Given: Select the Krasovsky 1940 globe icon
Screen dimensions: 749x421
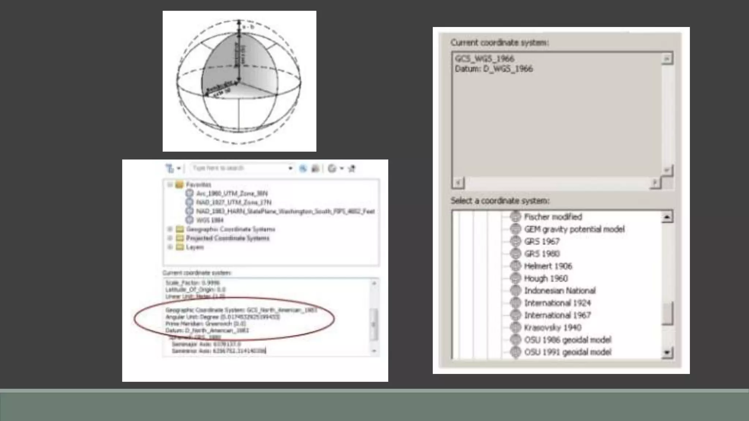Looking at the screenshot, I should (515, 327).
